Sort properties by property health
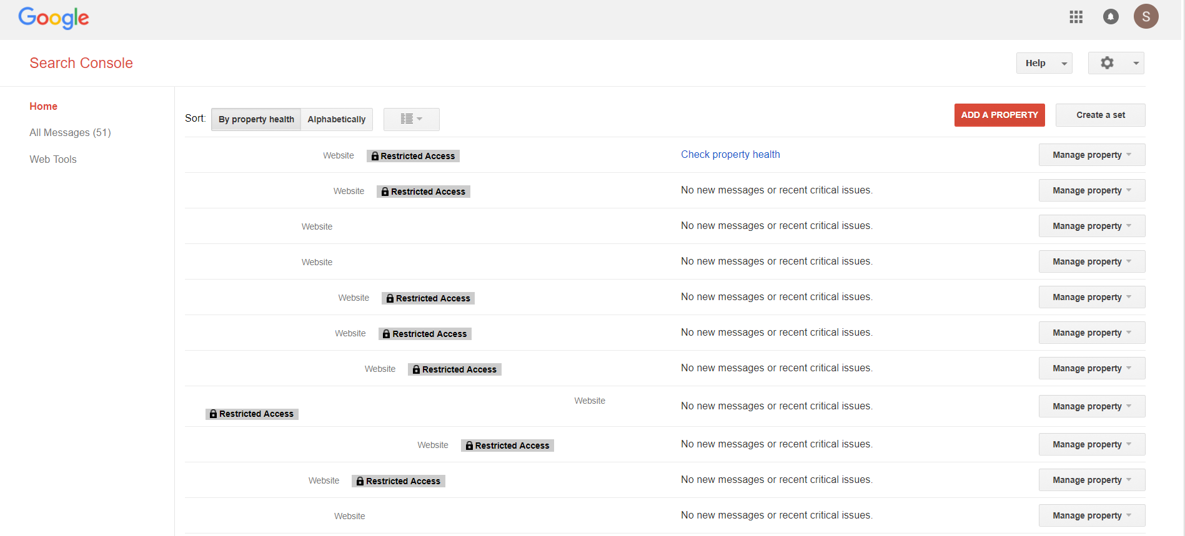This screenshot has height=536, width=1185. click(256, 119)
